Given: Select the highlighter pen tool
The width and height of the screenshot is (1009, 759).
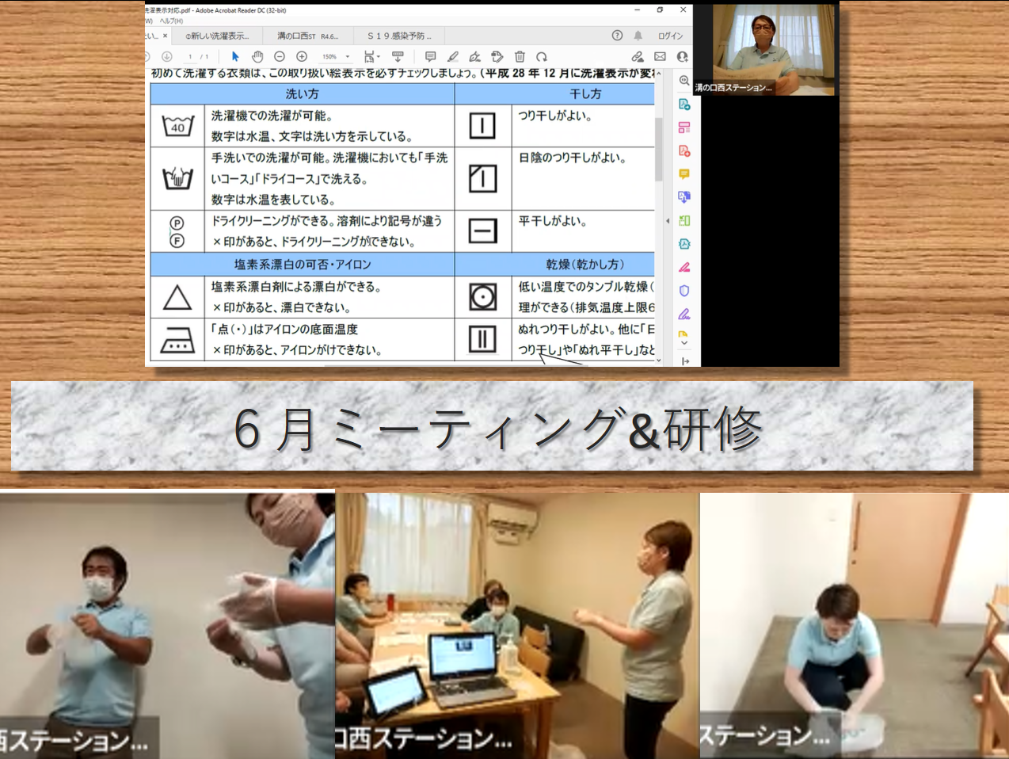Looking at the screenshot, I should tap(452, 56).
